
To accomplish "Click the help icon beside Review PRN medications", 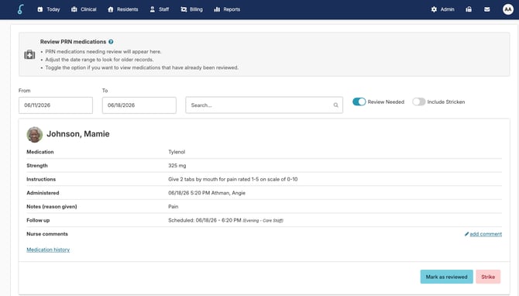I will click(111, 42).
